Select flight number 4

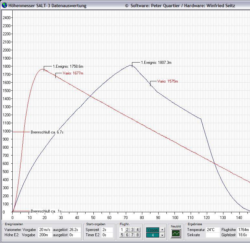point(137,230)
